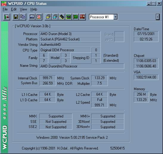Click the Memory 256 M value

[141, 94]
